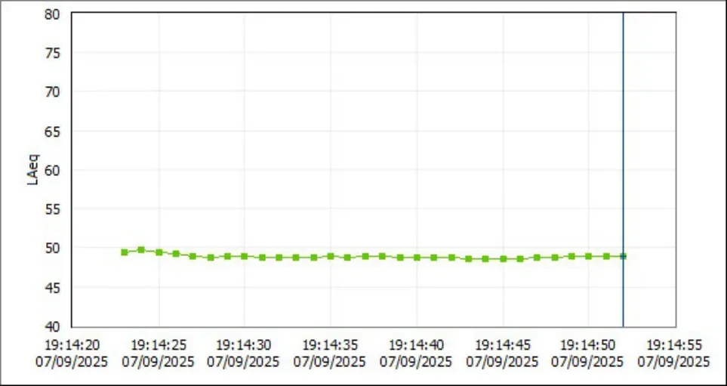Click the y-axis label 80
This screenshot has width=727, height=386.
[x=52, y=14]
